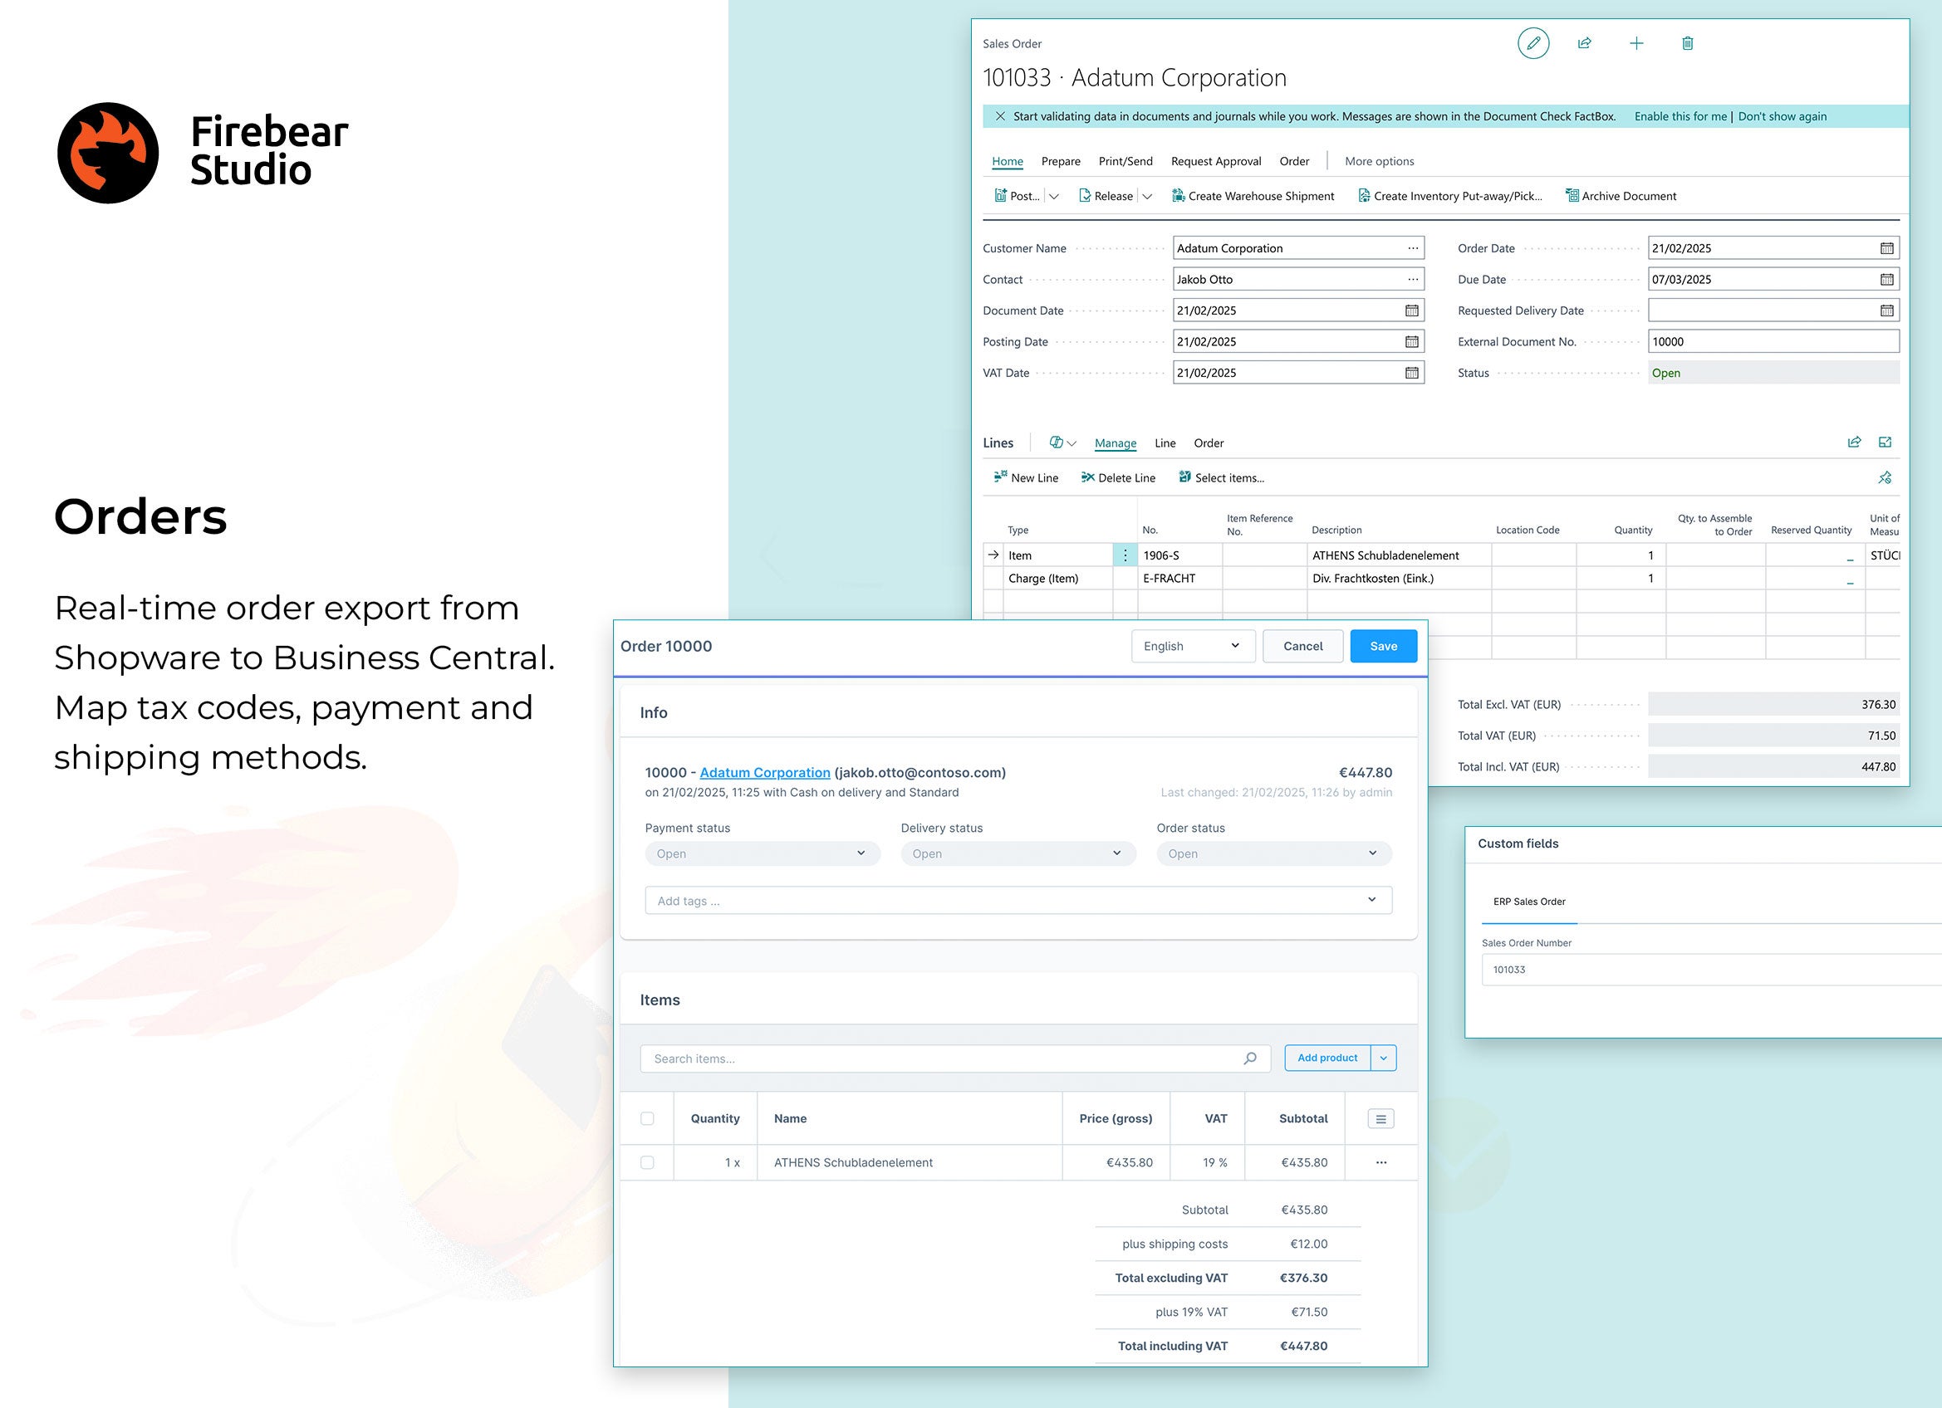Screen dimensions: 1942x1408
Task: Open Due Date calendar picker
Action: click(x=1886, y=279)
